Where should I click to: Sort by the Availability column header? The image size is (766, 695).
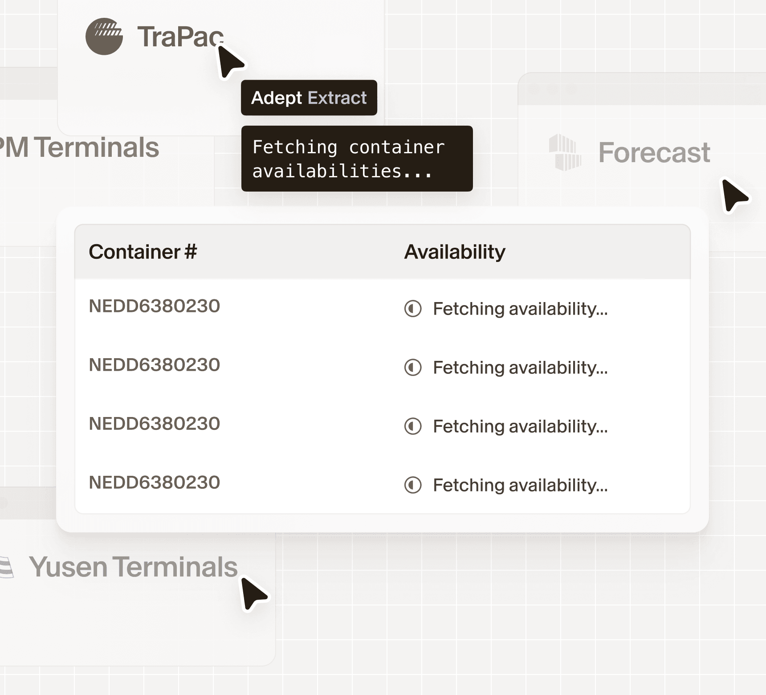(454, 251)
